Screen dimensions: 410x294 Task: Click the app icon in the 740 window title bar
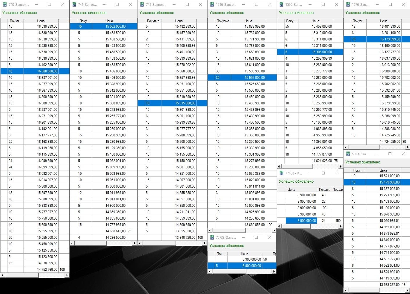click(x=5, y=5)
